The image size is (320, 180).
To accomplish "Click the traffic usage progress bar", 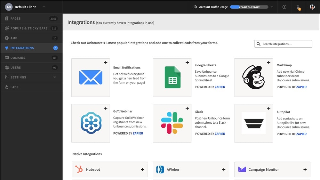I will 249,7.
